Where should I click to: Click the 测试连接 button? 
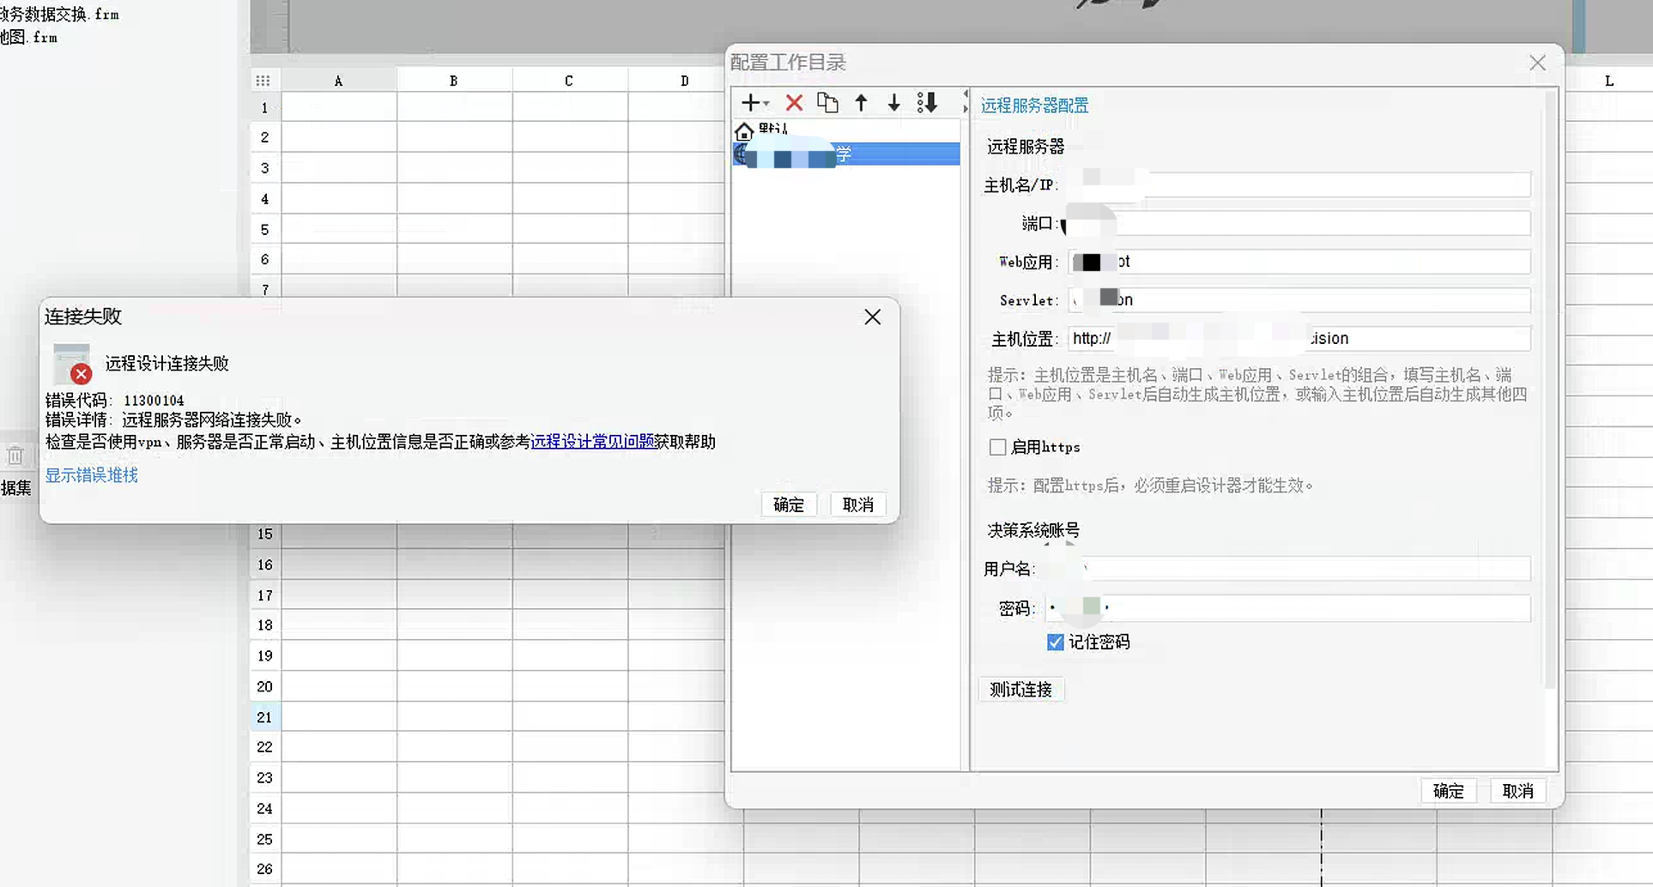coord(1020,690)
